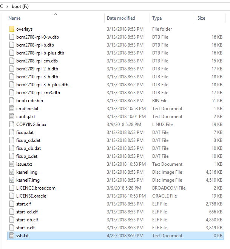The height and width of the screenshot is (249, 230).
Task: Click the File folder type of overlays
Action: point(162,29)
